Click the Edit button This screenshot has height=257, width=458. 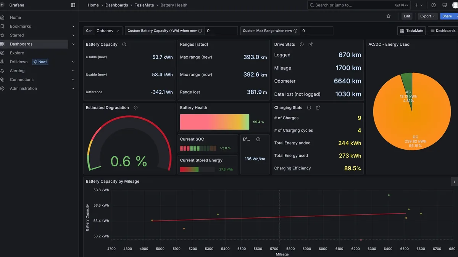coord(407,16)
